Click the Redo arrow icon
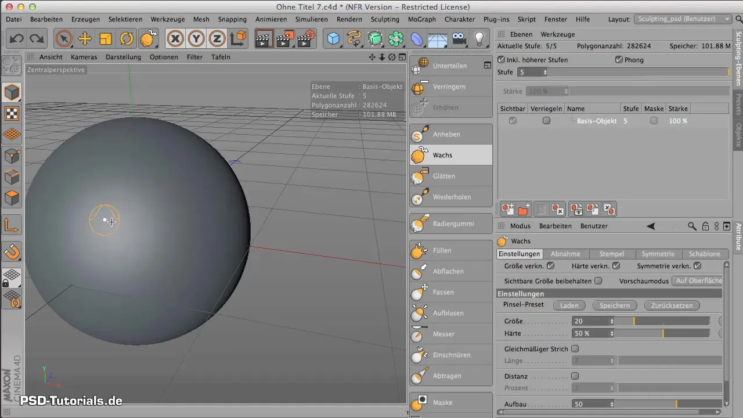The width and height of the screenshot is (743, 418). 37,39
